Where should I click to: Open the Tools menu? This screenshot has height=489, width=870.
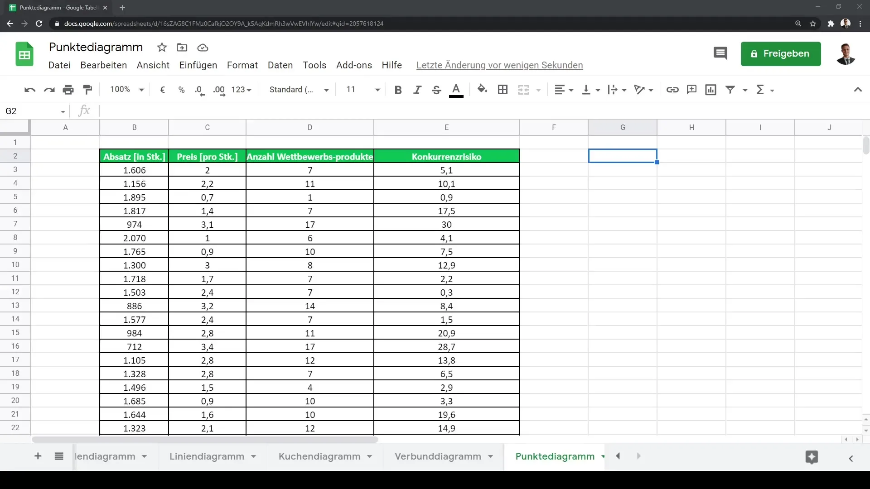pos(314,65)
